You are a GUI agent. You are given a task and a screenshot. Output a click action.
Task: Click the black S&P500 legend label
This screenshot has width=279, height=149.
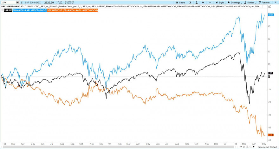[x=8, y=10]
